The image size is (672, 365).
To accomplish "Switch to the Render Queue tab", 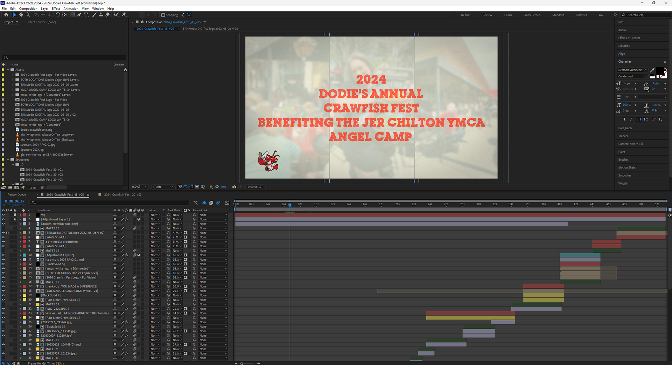I will (x=17, y=195).
